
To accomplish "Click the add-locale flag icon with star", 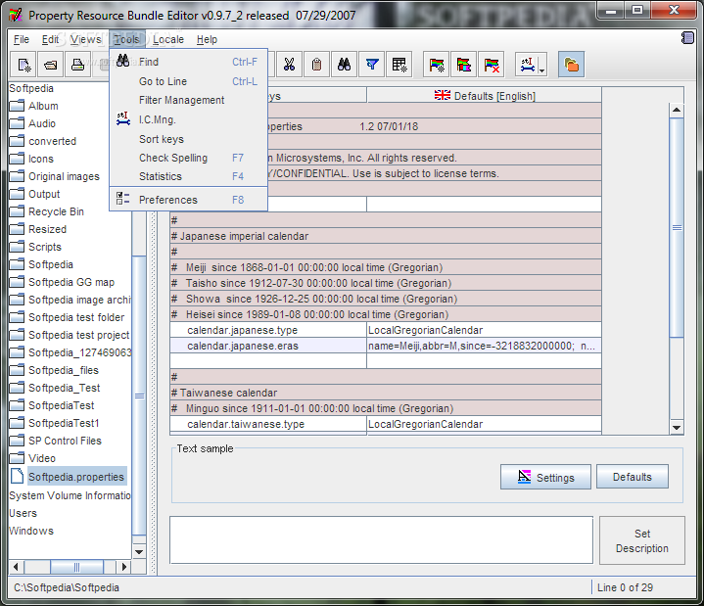I will (437, 65).
